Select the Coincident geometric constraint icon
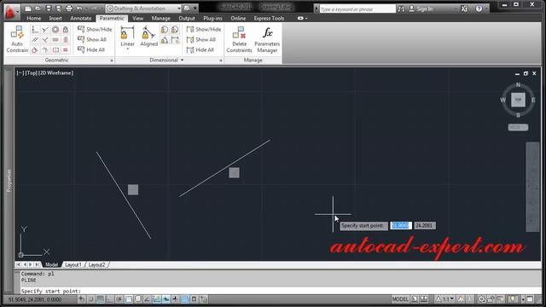The height and width of the screenshot is (307, 546). tap(35, 30)
